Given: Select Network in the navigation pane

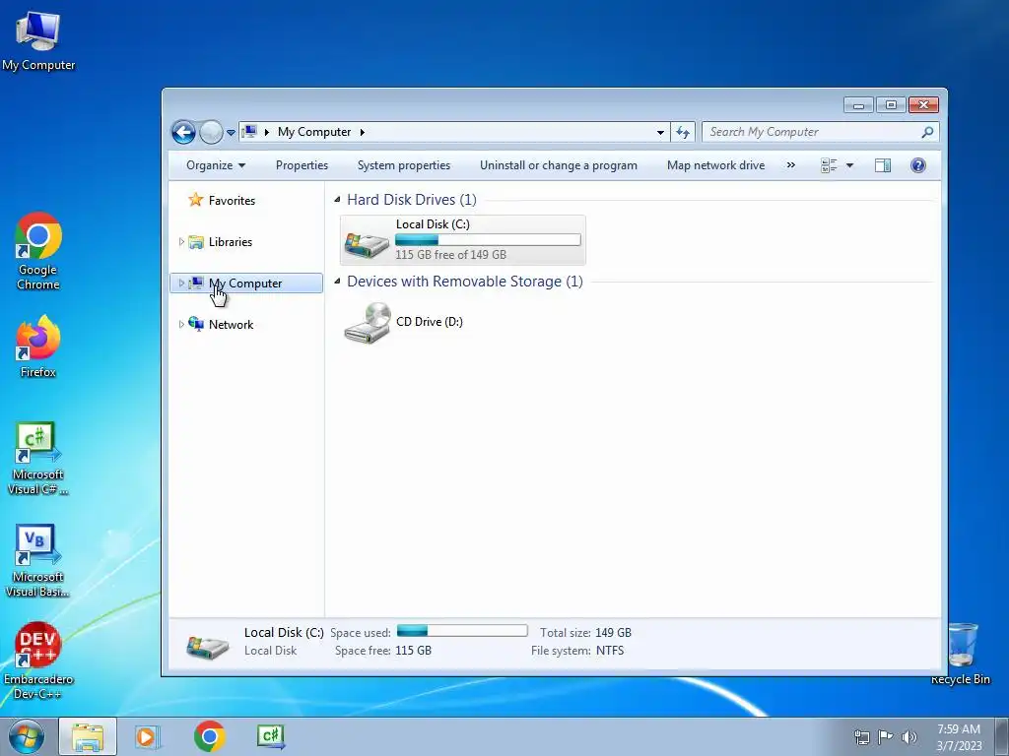Looking at the screenshot, I should 231,325.
